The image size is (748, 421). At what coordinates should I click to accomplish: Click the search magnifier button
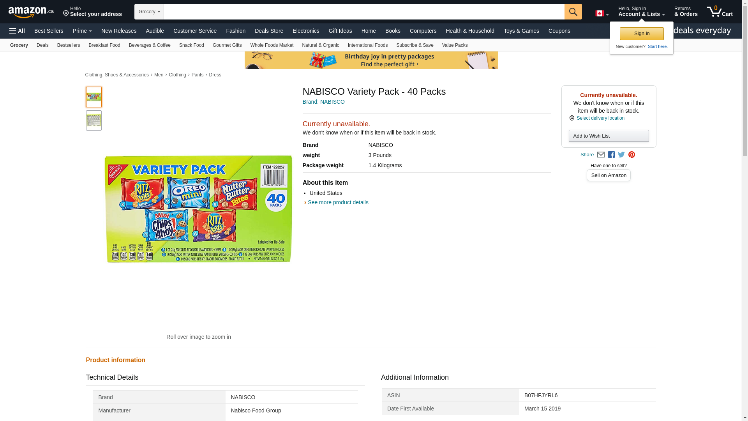click(x=573, y=12)
